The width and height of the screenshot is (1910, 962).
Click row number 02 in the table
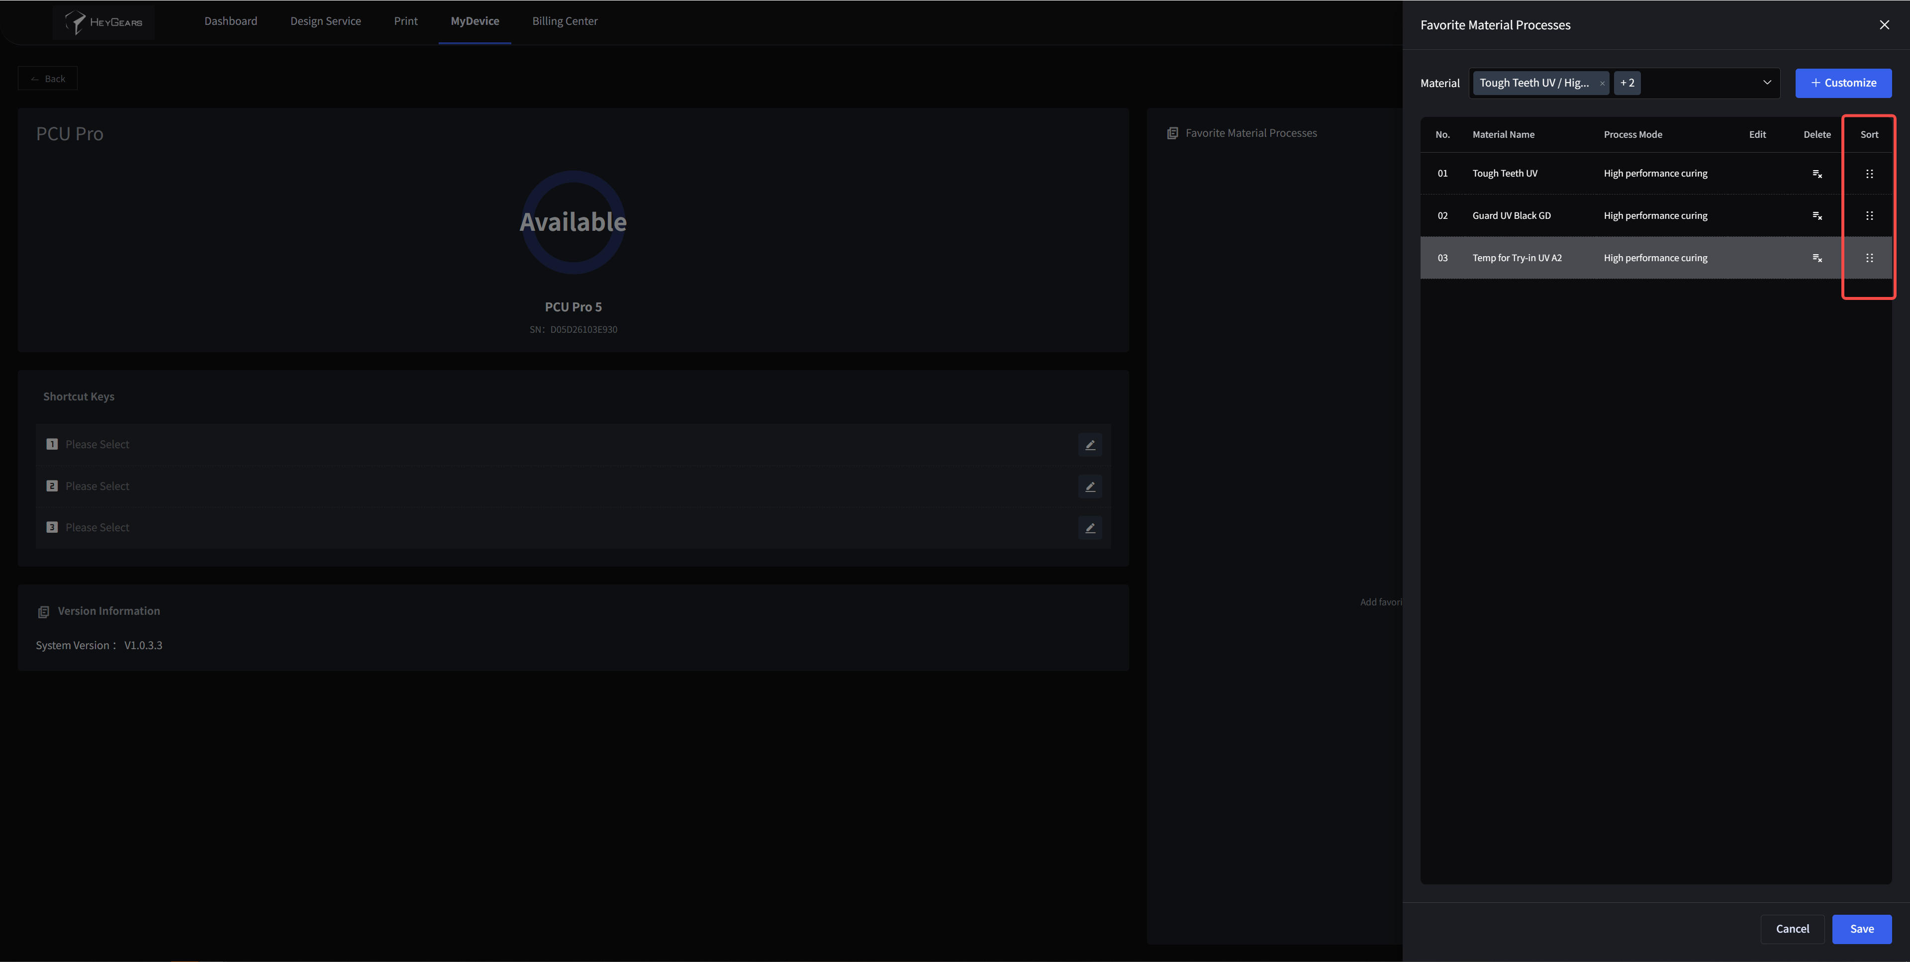pos(1442,216)
